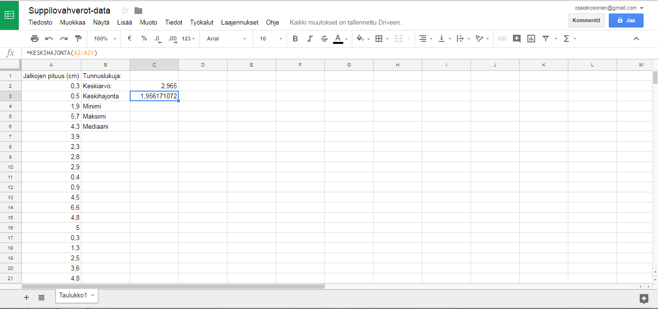Expand the Arial font dropdown
Image resolution: width=658 pixels, height=309 pixels.
[227, 39]
